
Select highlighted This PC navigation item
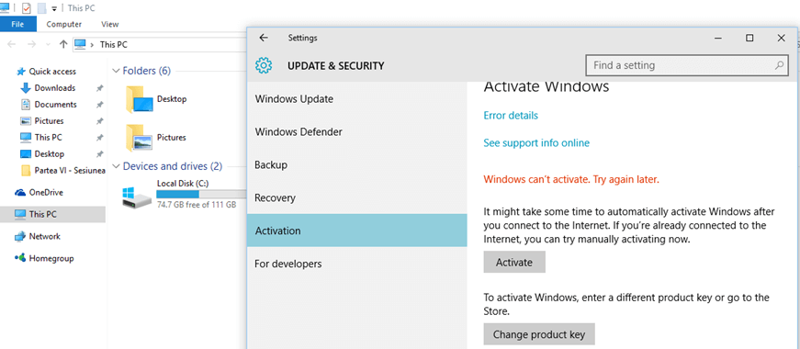pyautogui.click(x=53, y=214)
